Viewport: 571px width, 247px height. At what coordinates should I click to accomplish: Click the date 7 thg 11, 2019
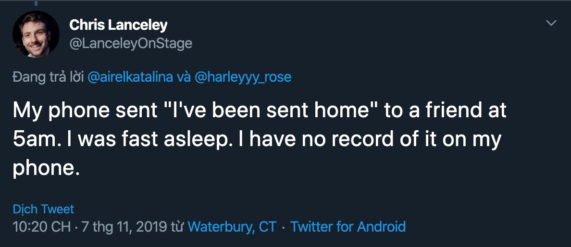click(x=123, y=226)
